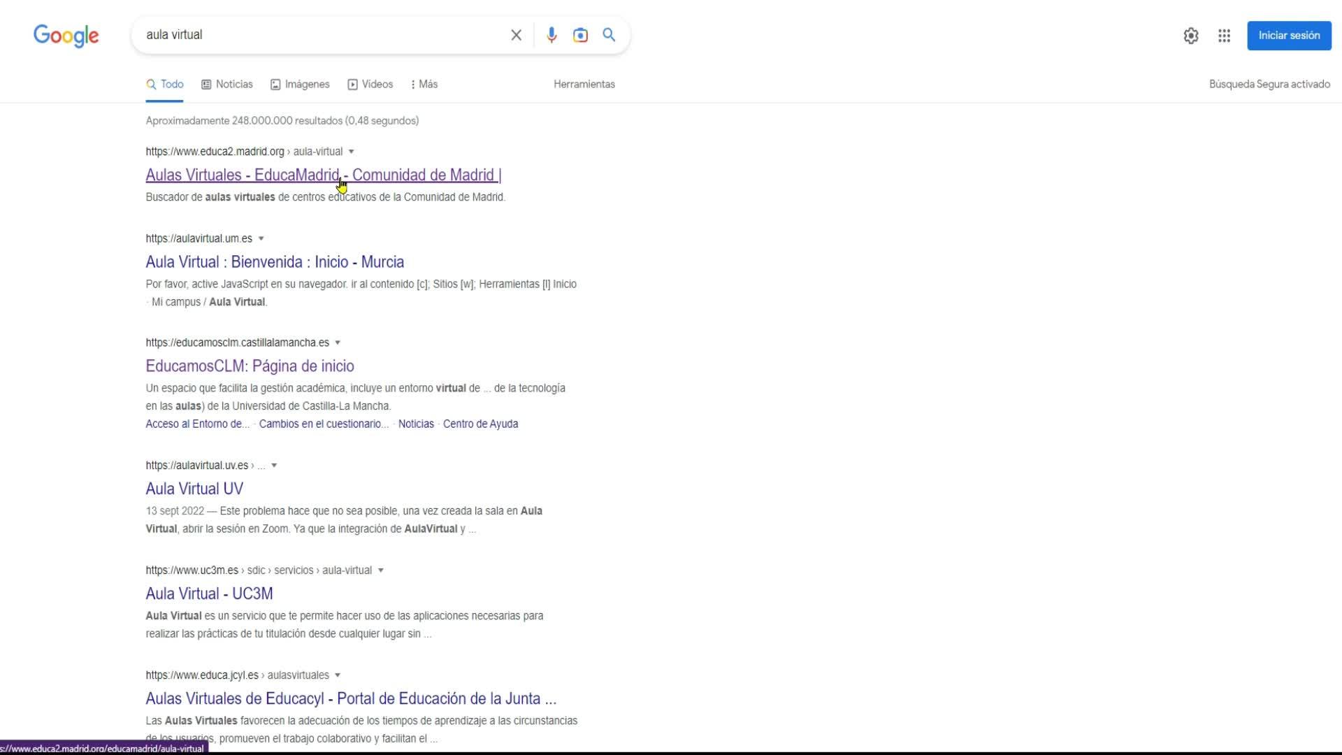Image resolution: width=1342 pixels, height=755 pixels.
Task: Click the Google logo
Action: [66, 36]
